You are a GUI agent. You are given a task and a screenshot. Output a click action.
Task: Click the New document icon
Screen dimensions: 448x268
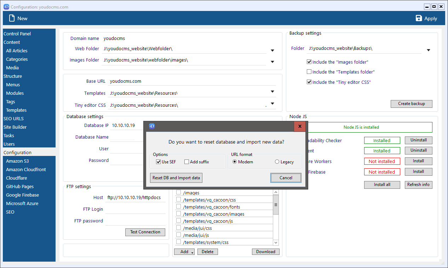tap(12, 18)
